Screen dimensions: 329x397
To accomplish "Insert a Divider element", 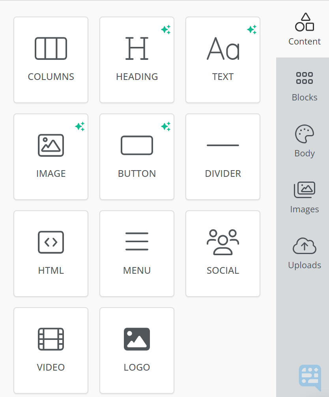I will click(x=222, y=156).
